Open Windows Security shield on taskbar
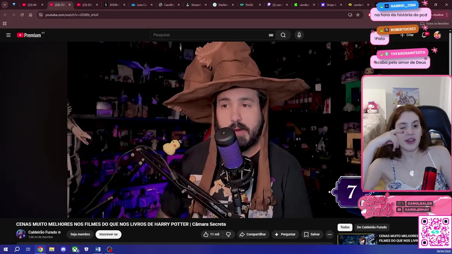This screenshot has height=254, width=452. tap(87, 249)
